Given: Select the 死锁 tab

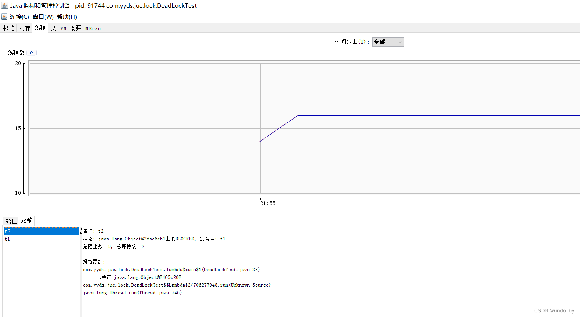Looking at the screenshot, I should [x=27, y=220].
